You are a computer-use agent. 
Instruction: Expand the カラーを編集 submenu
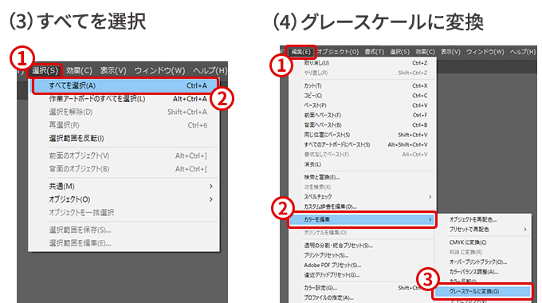click(x=363, y=220)
